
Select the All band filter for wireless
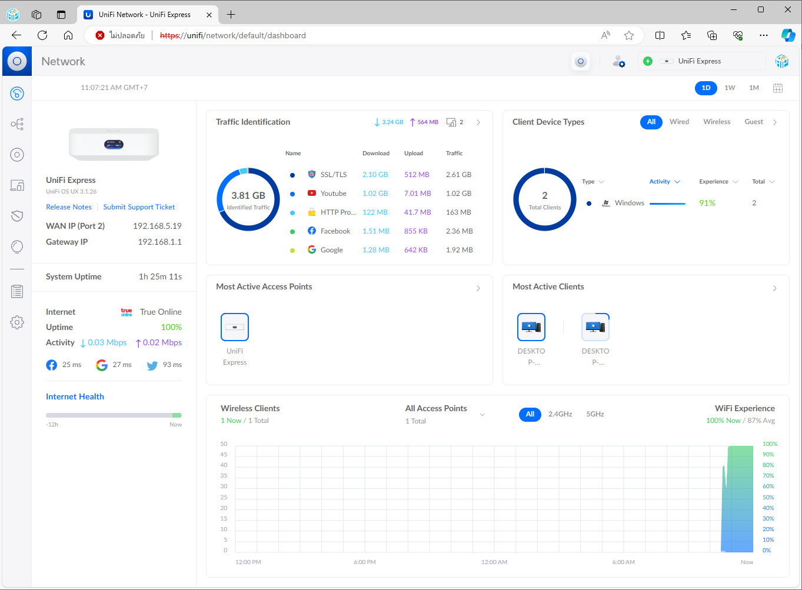530,415
